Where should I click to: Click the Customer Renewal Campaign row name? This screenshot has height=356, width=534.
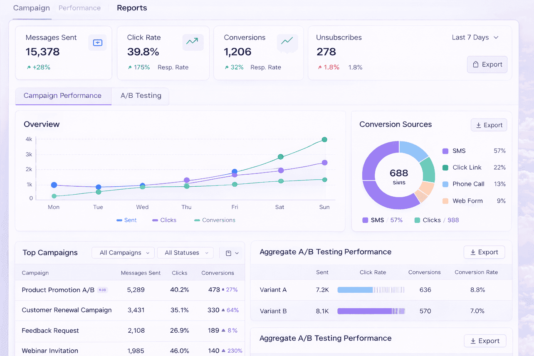pyautogui.click(x=67, y=310)
